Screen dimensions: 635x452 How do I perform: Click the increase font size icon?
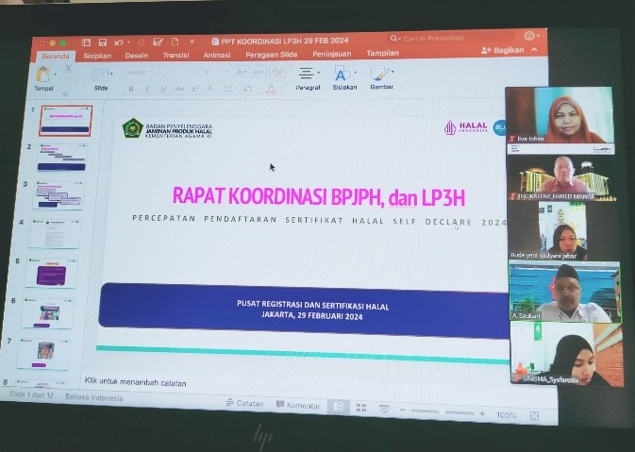(x=242, y=72)
